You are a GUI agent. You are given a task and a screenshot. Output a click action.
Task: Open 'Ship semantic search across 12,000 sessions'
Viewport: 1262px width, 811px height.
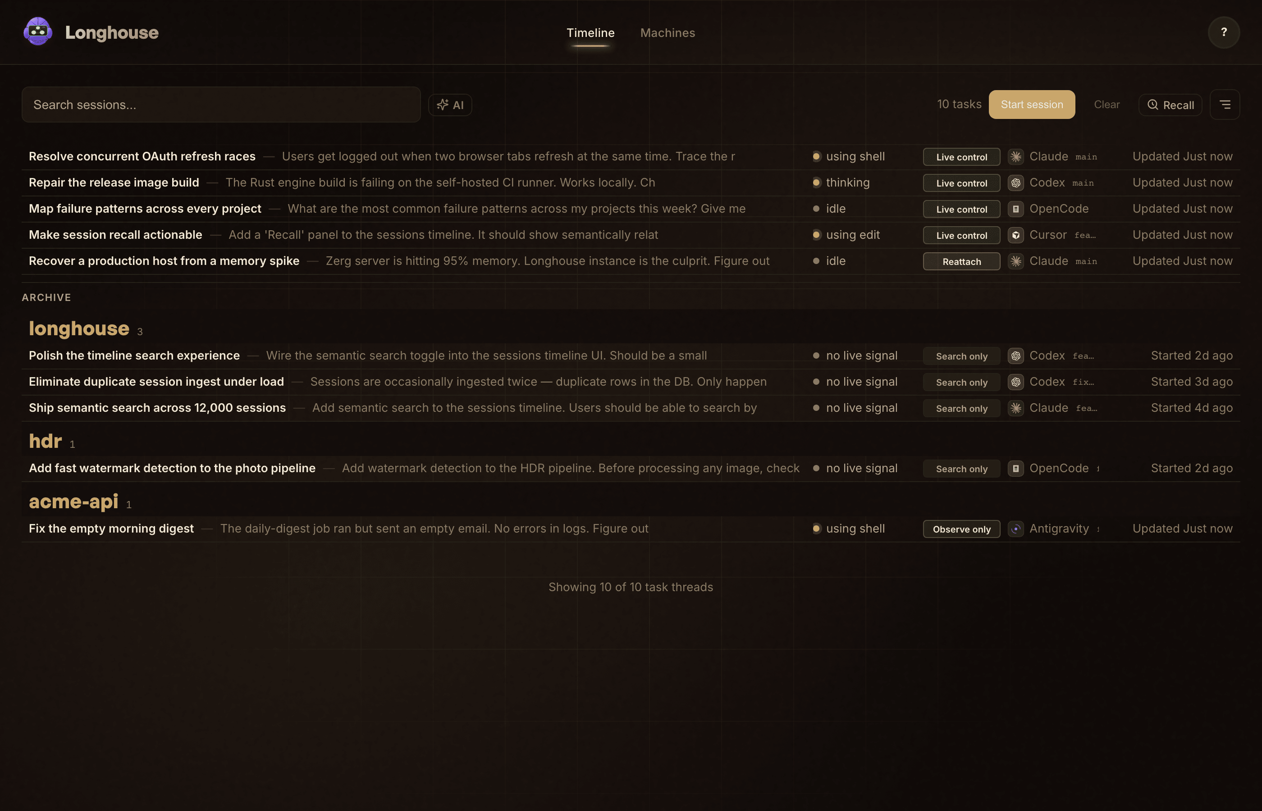pyautogui.click(x=157, y=408)
